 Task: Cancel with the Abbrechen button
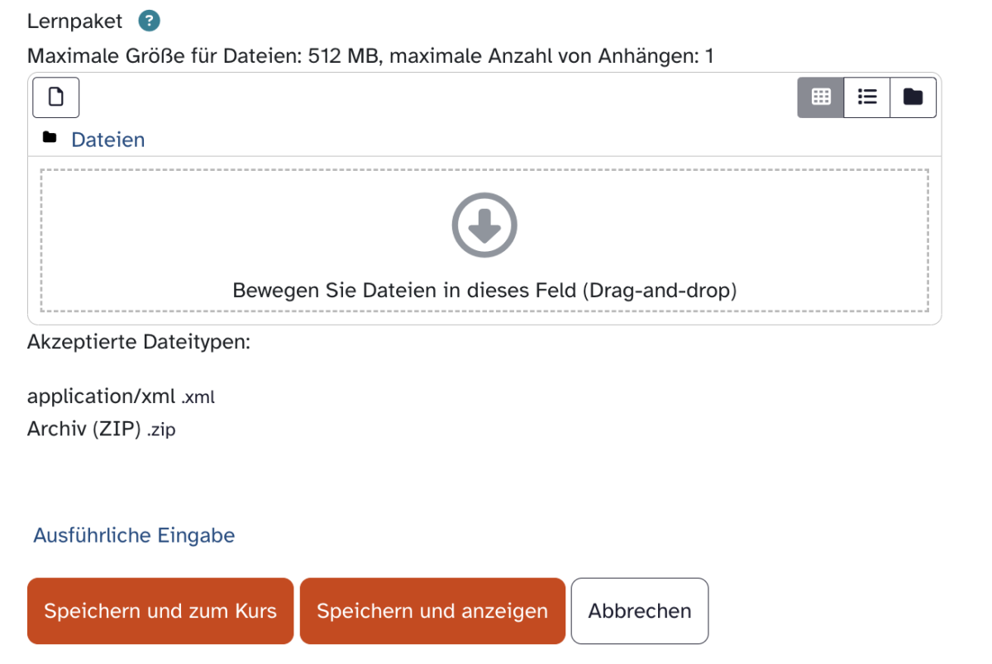coord(639,611)
